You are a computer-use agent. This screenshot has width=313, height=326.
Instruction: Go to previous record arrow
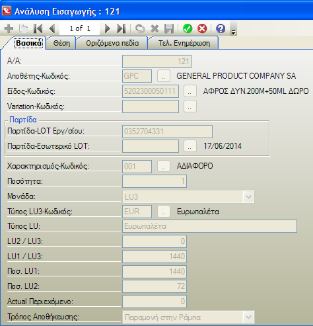52,28
